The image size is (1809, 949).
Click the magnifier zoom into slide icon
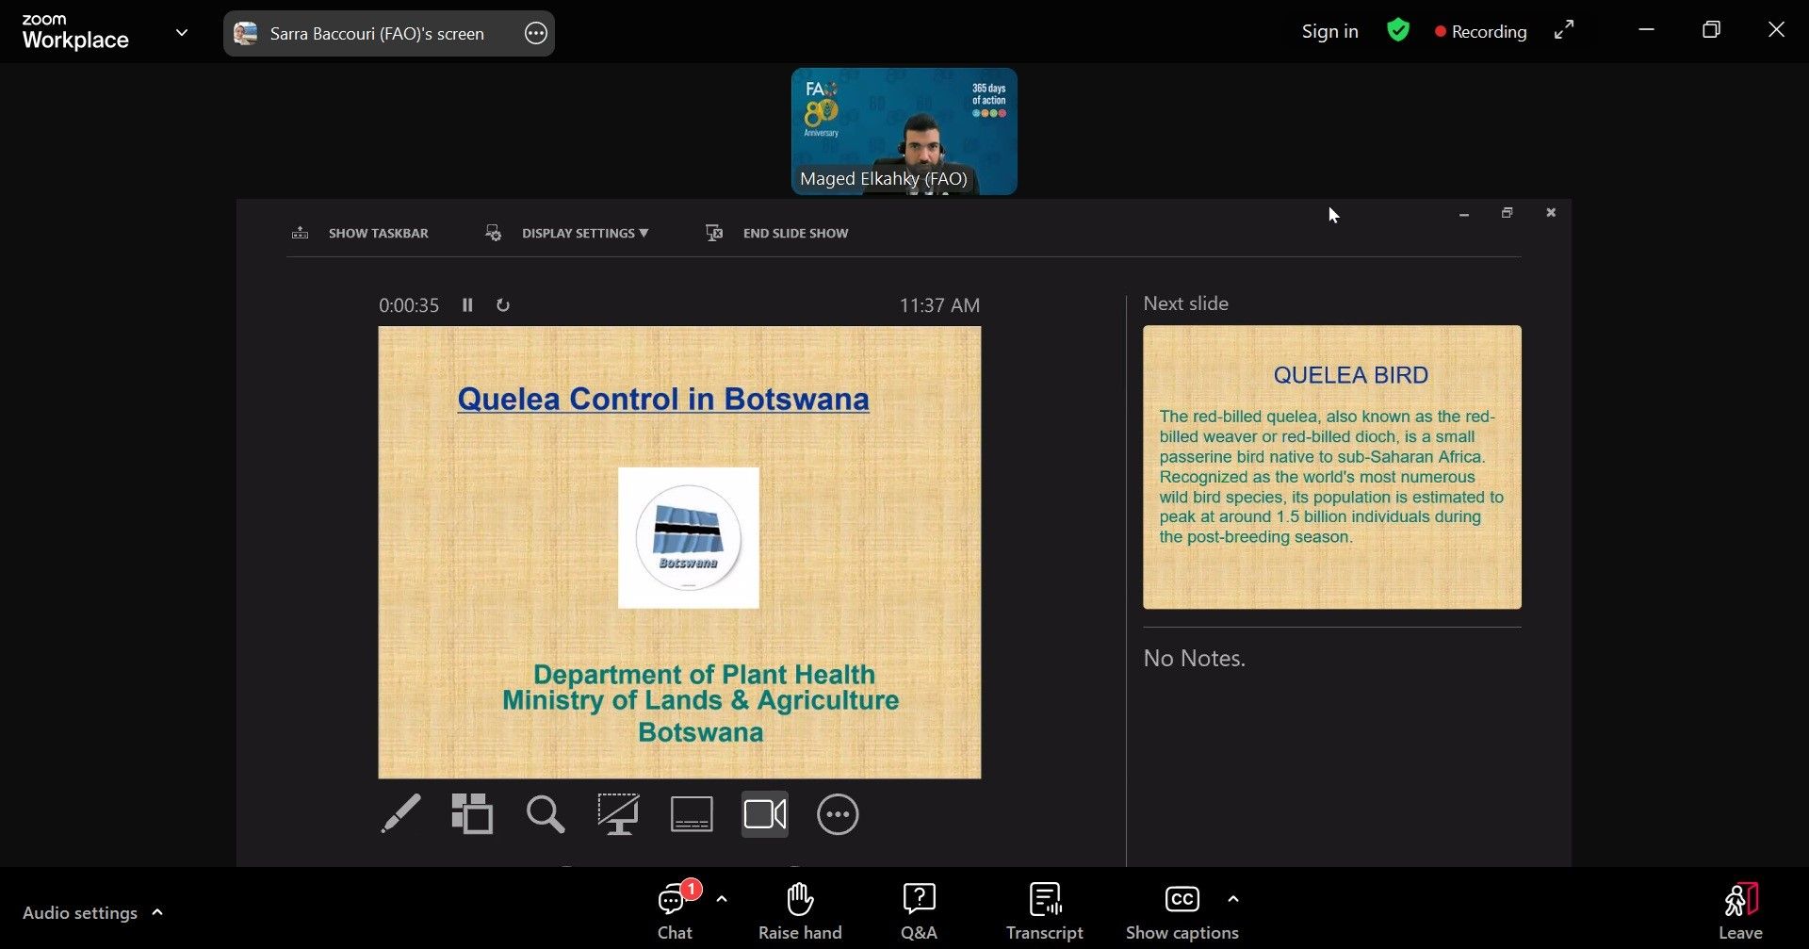[x=545, y=814]
